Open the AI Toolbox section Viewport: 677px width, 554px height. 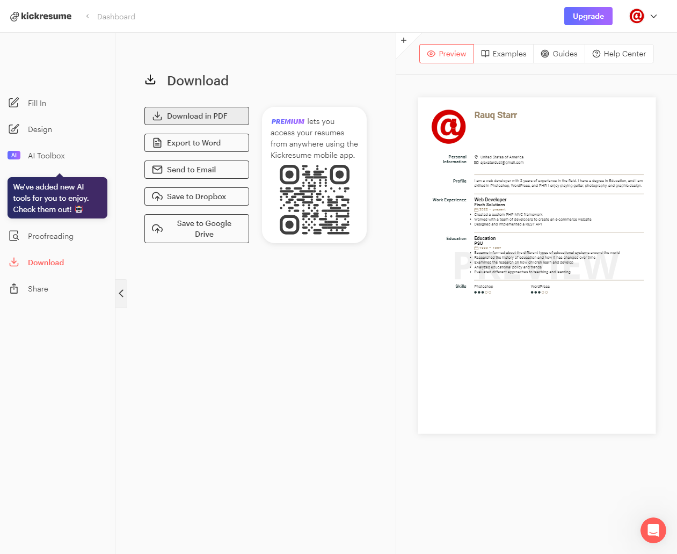coord(46,156)
